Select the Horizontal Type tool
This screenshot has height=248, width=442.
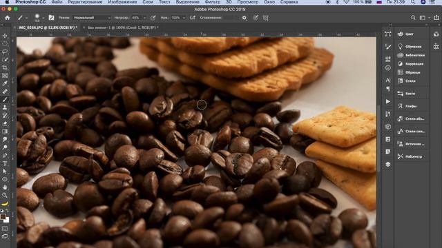5,163
